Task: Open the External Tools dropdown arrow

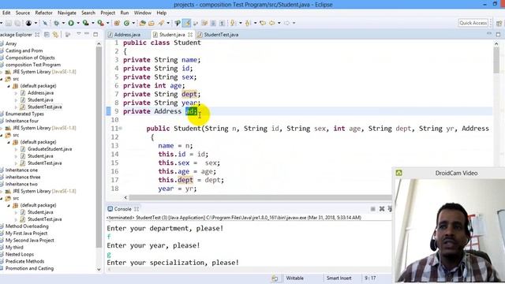Action: click(x=107, y=23)
